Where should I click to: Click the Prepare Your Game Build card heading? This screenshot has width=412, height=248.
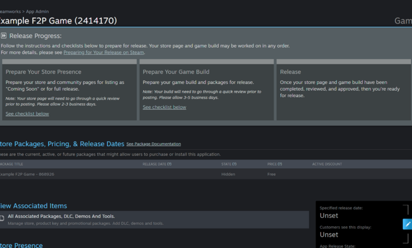coord(176,72)
